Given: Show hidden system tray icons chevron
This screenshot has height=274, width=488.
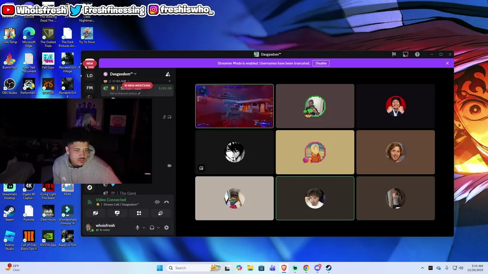Looking at the screenshot, I should coord(422,268).
